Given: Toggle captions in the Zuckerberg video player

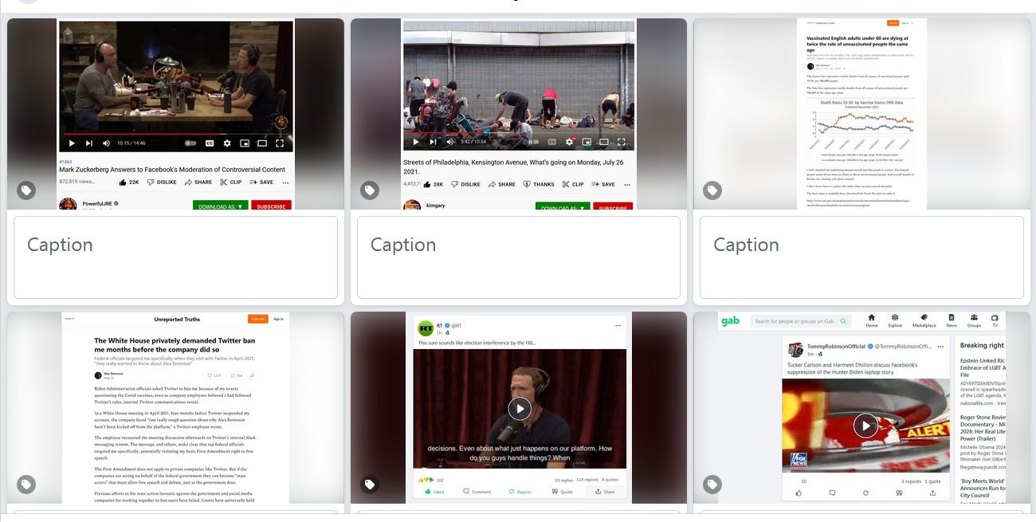Looking at the screenshot, I should (x=210, y=143).
